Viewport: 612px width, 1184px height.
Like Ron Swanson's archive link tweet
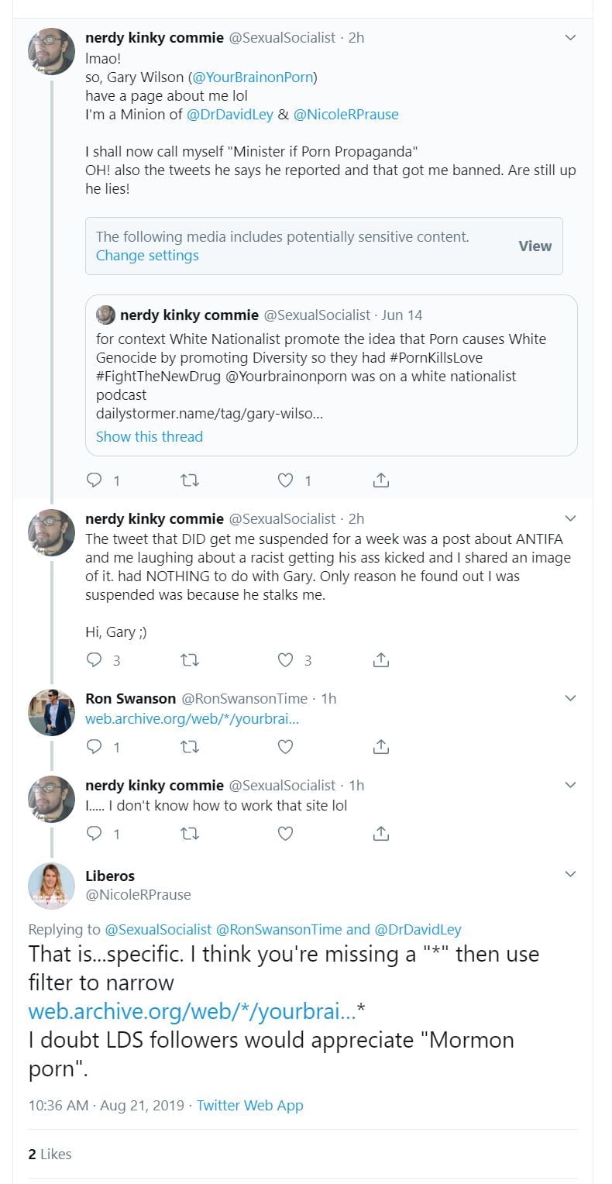[x=286, y=747]
